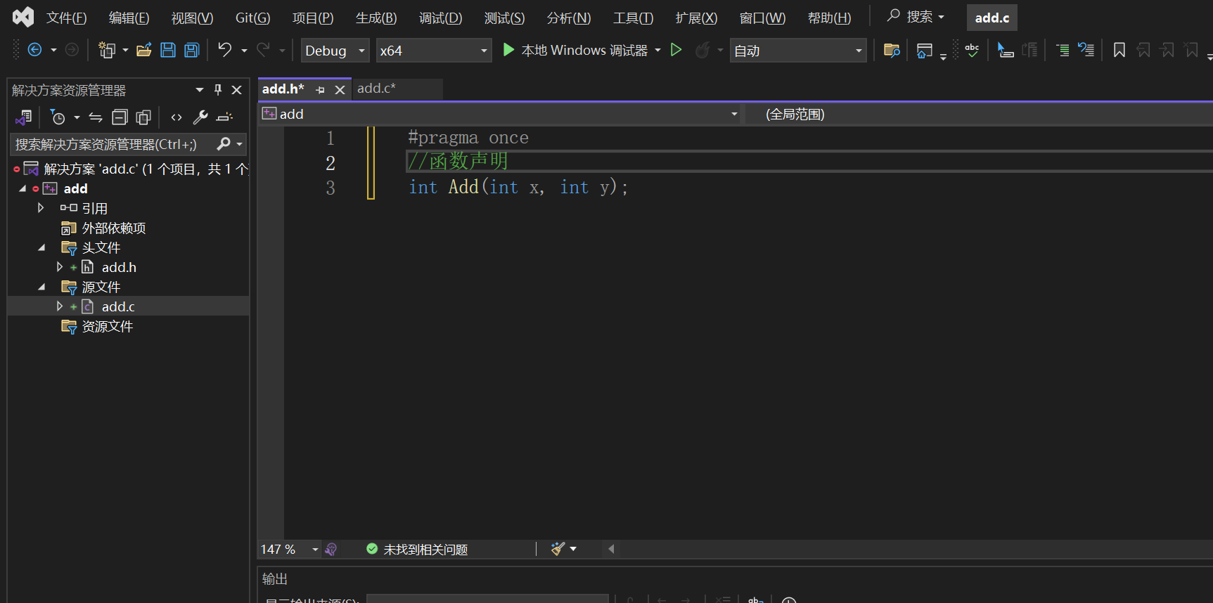Collapse all nodes in Solution Explorer
Image resolution: width=1213 pixels, height=603 pixels.
[120, 117]
